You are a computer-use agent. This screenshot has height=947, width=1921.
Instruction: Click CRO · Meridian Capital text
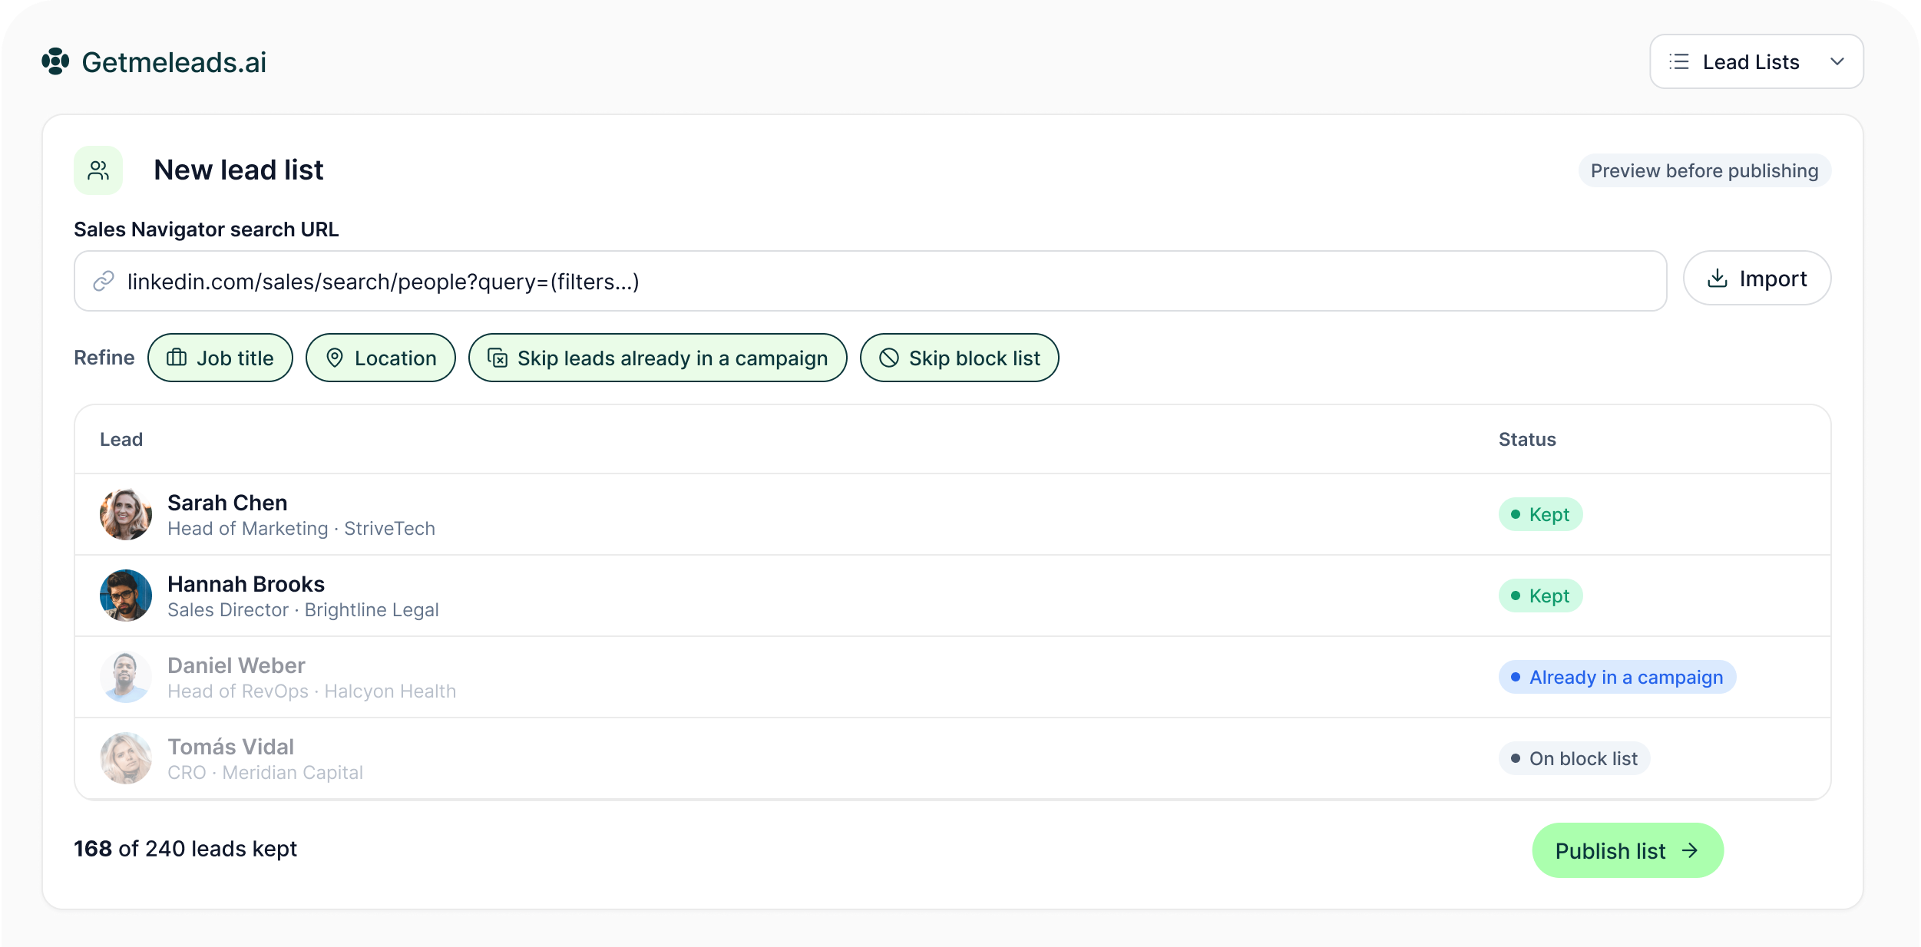(265, 773)
